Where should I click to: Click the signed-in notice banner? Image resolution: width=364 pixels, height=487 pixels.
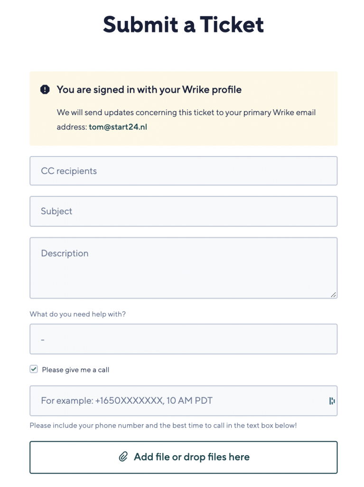(x=183, y=107)
